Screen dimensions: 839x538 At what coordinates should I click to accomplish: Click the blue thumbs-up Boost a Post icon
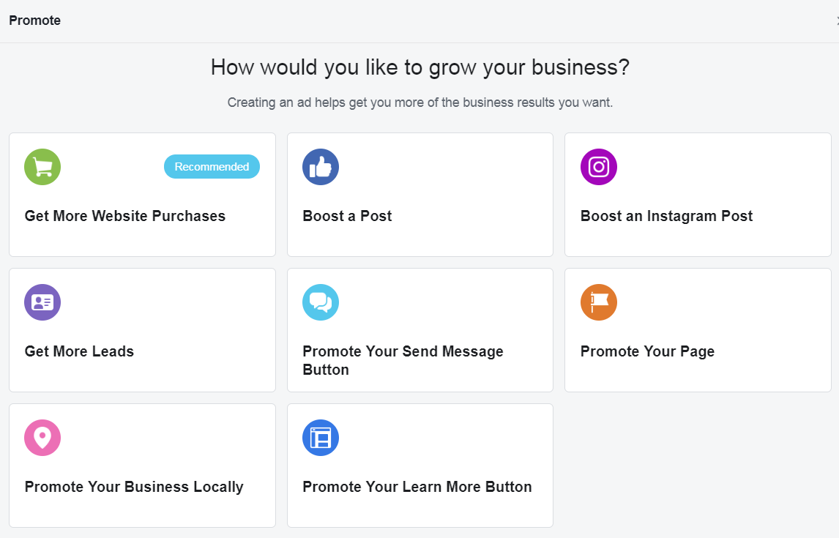point(320,166)
